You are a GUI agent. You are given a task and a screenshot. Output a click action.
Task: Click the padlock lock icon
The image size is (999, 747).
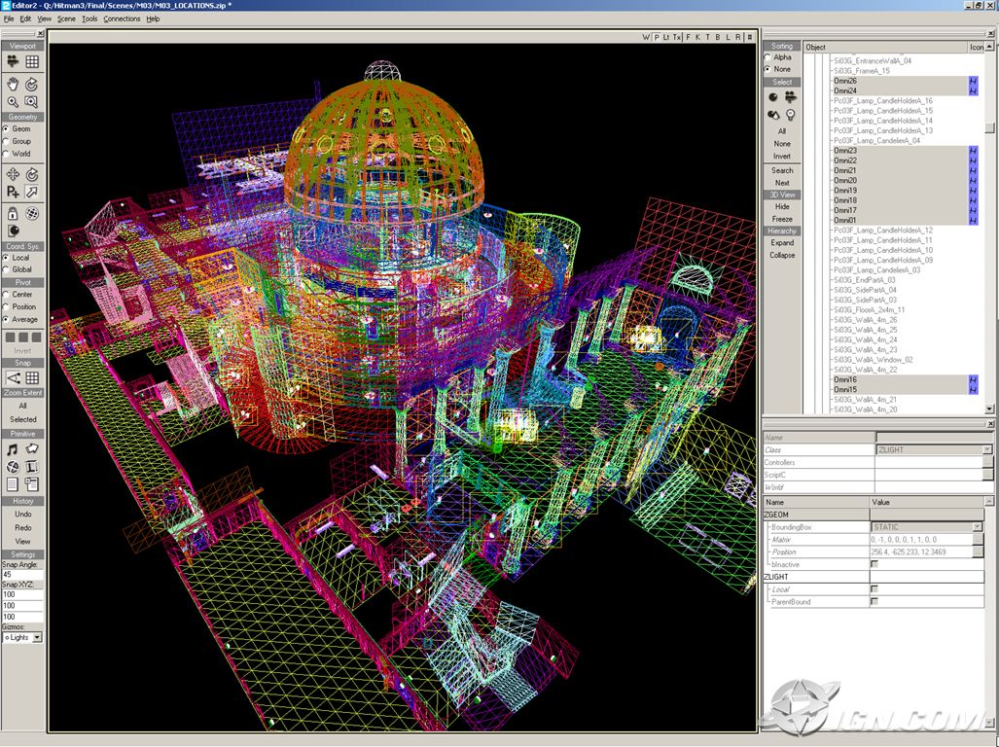click(x=13, y=213)
